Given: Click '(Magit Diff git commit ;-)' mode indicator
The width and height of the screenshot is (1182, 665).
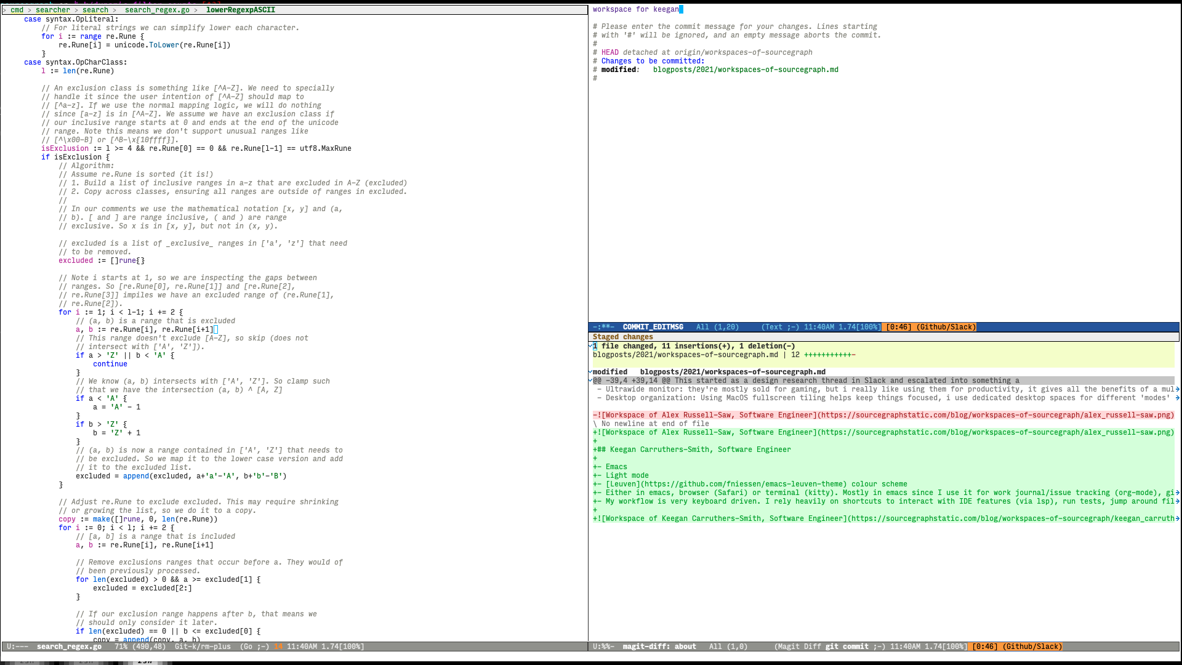Looking at the screenshot, I should click(x=830, y=647).
